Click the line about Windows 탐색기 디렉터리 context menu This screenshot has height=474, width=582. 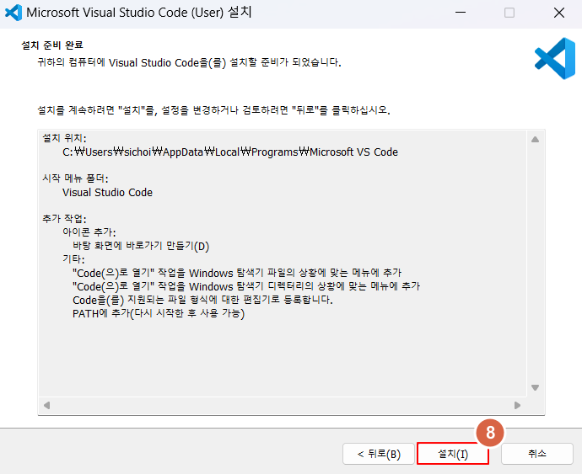[246, 286]
